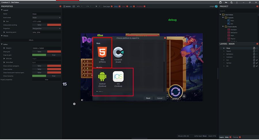The height and width of the screenshot is (140, 259).
Task: Collapse the Effects section
Action: point(2,36)
